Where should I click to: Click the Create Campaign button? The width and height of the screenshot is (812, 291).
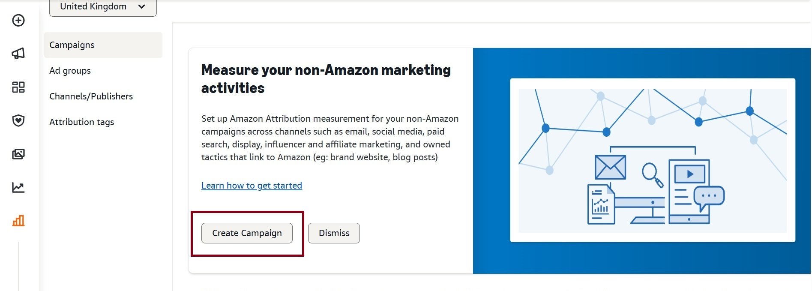[247, 233]
